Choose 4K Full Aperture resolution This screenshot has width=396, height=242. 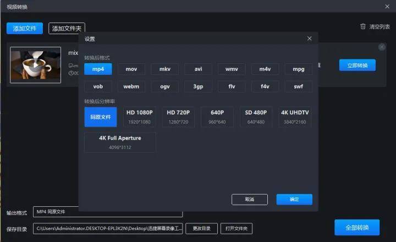click(120, 142)
